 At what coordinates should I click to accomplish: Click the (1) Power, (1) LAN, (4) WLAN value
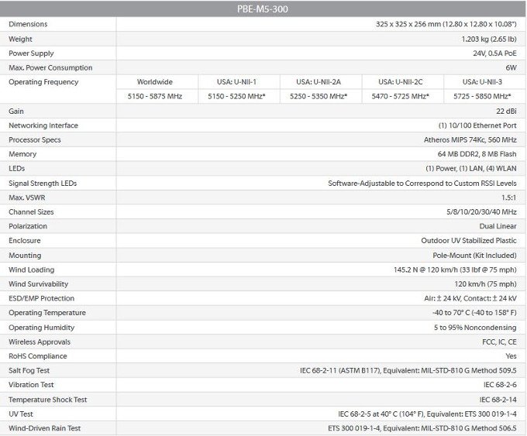click(471, 169)
